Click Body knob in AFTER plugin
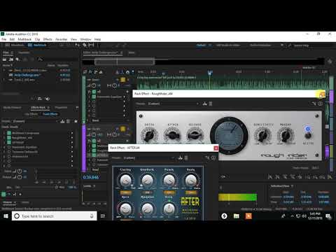336x252 pixels. click(190, 180)
